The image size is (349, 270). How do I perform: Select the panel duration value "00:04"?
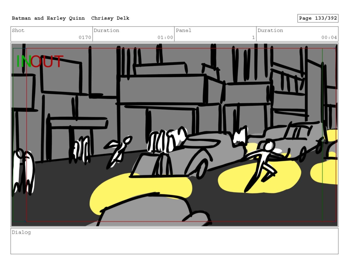click(329, 37)
